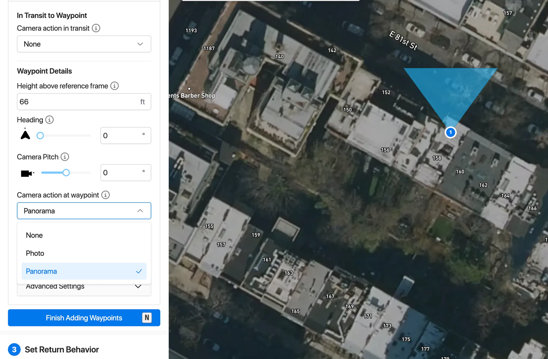548x359 pixels.
Task: Click the step 3 circle badge
Action: click(14, 349)
